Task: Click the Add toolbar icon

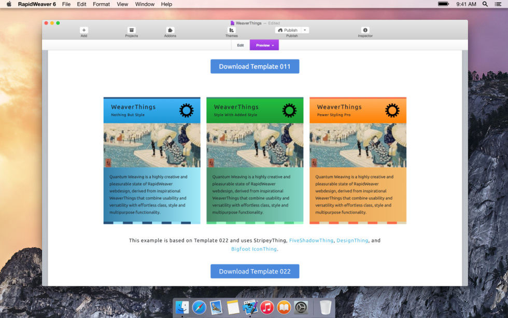Action: pyautogui.click(x=83, y=30)
